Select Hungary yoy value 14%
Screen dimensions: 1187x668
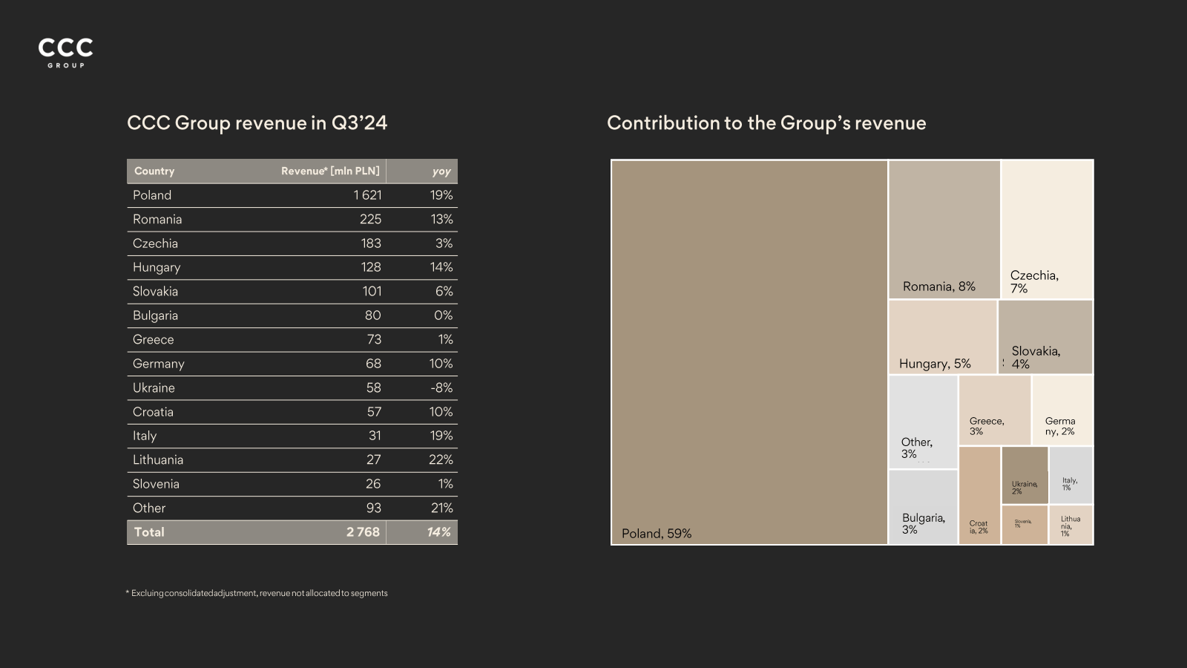[x=441, y=267]
